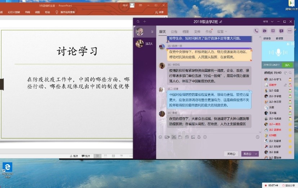Open the emoji picker in chat toolbar
The height and width of the screenshot is (188, 298).
click(160, 137)
